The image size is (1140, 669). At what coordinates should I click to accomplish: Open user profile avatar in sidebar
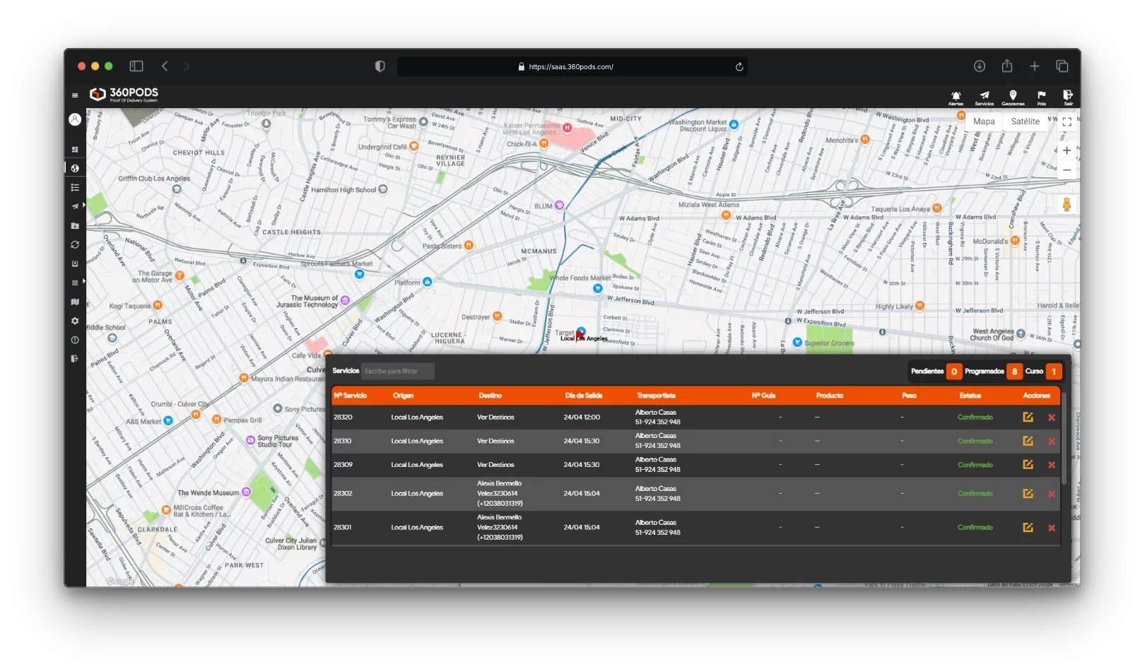coord(75,119)
